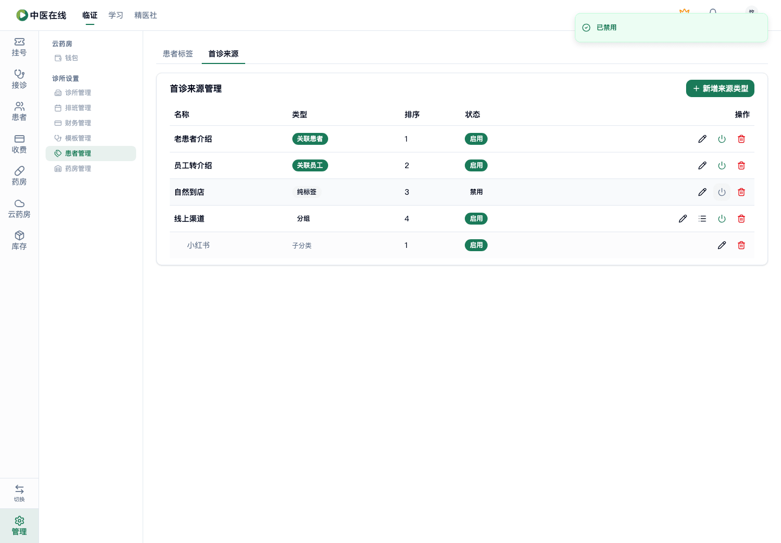The width and height of the screenshot is (781, 543).
Task: Open the 学习 top navigation item
Action: [116, 15]
